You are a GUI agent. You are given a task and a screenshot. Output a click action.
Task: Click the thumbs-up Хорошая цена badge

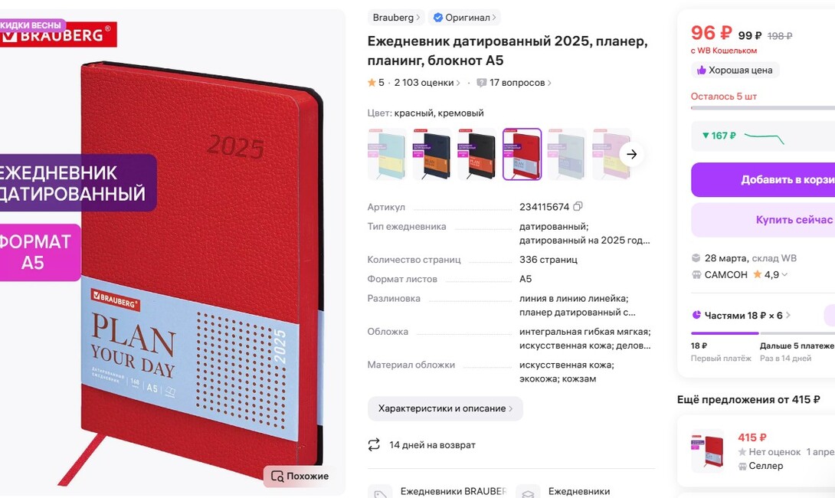[735, 70]
